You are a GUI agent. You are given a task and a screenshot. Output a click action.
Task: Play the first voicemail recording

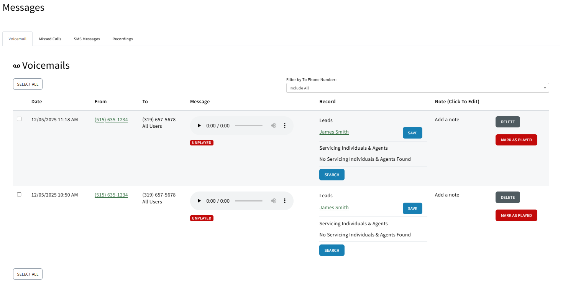click(x=199, y=125)
